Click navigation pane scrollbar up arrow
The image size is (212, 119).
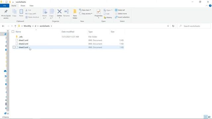pos(8,31)
